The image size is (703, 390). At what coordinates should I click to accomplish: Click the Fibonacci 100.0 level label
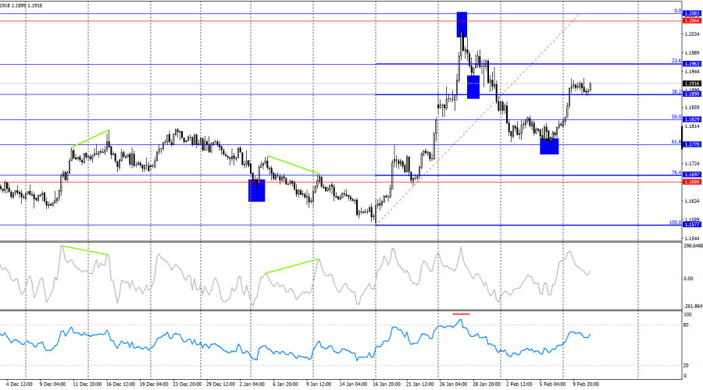[675, 222]
